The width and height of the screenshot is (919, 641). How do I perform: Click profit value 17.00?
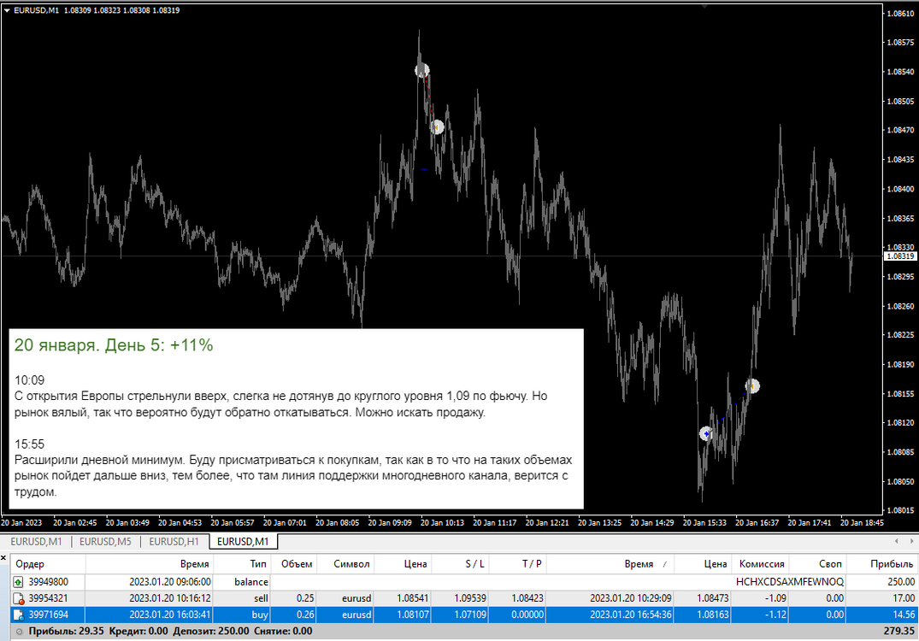(904, 598)
